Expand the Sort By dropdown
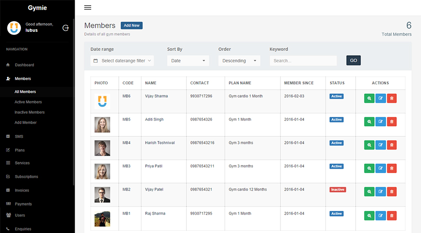Viewport: 421px width, 233px height. 188,61
